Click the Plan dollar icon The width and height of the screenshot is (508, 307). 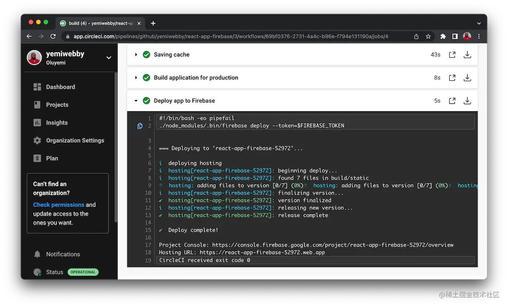click(x=37, y=158)
